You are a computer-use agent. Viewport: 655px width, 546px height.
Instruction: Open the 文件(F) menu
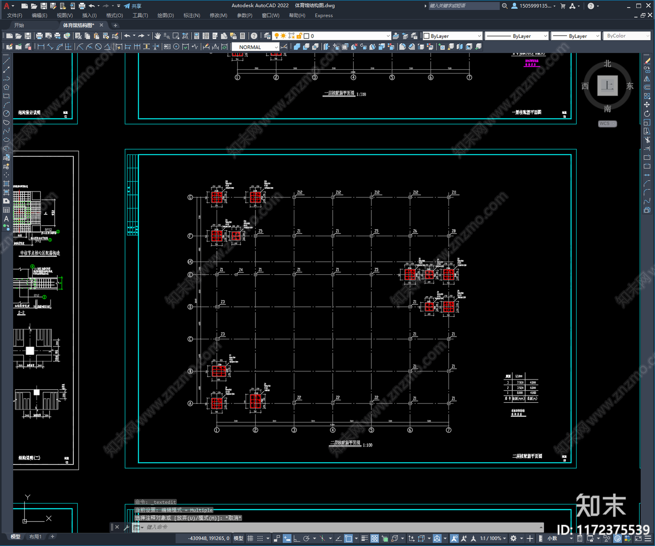click(x=15, y=16)
